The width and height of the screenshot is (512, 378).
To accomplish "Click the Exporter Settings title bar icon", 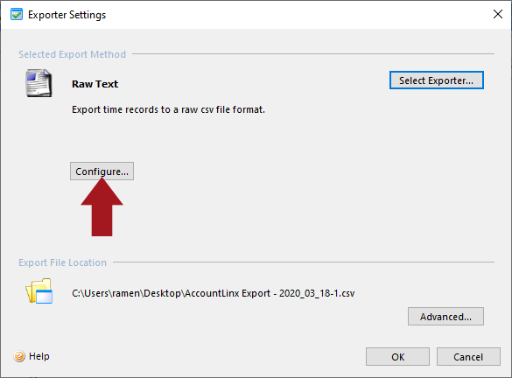I will 17,14.
